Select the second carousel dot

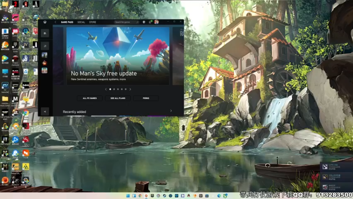[114, 89]
